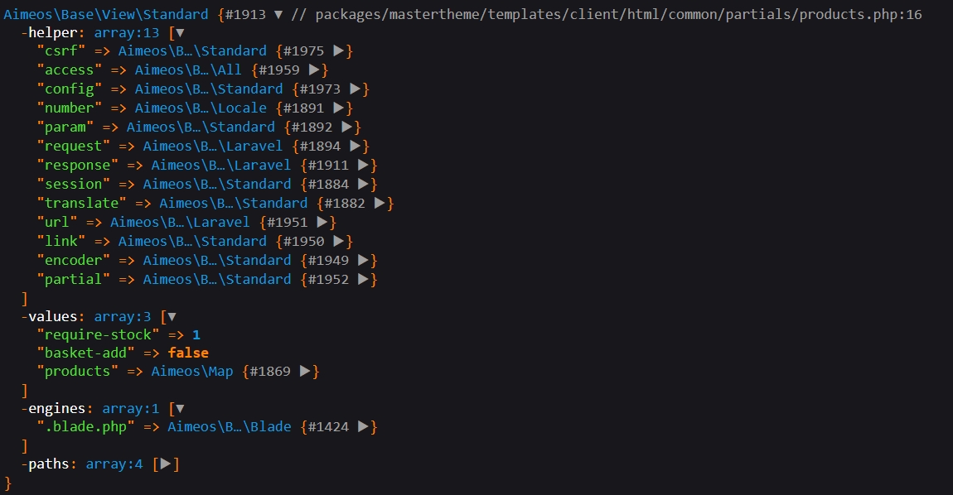Viewport: 953px width, 495px height.
Task: Click the value 1 of require-stock
Action: [196, 334]
